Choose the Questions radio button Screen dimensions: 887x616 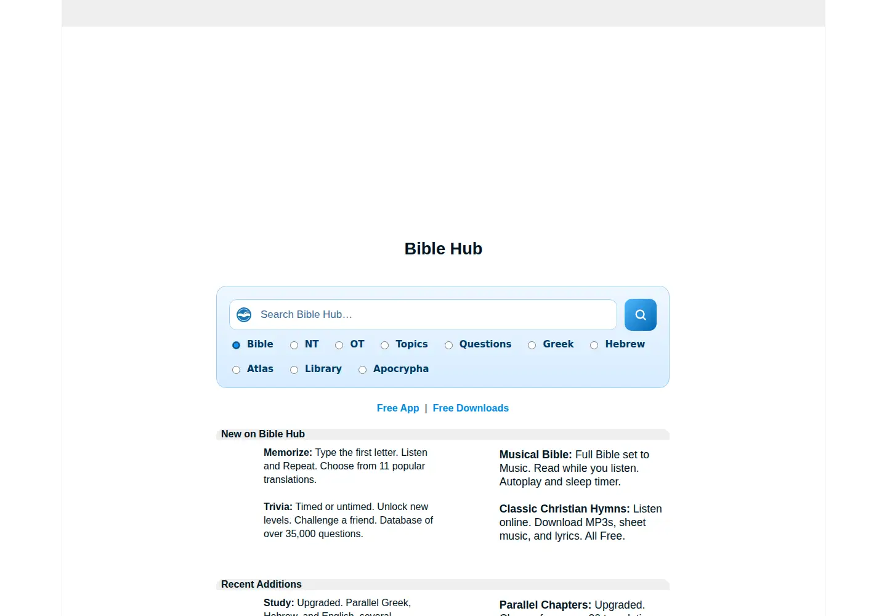pos(448,345)
